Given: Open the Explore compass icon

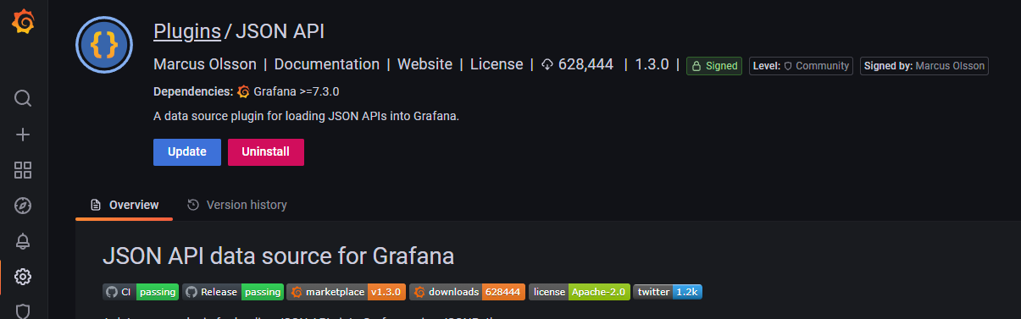Looking at the screenshot, I should point(23,206).
